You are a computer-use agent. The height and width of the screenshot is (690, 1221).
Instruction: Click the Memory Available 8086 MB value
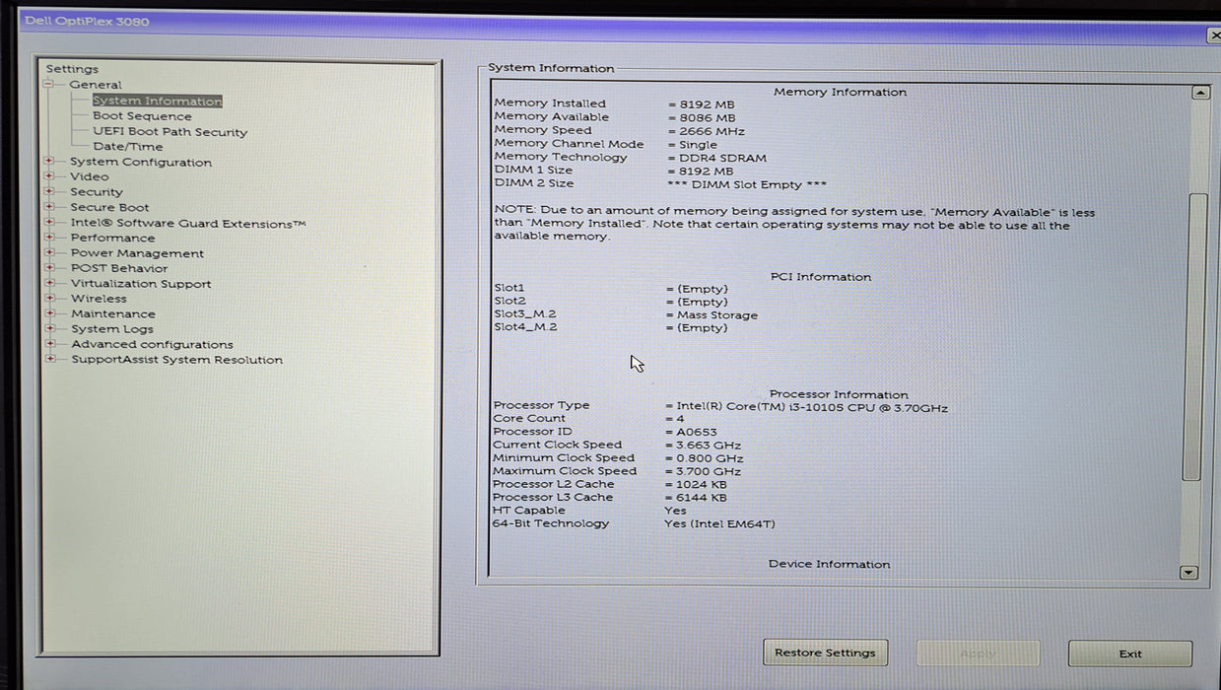tap(707, 117)
